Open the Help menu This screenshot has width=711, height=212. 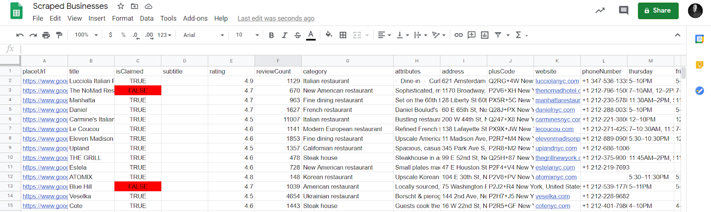221,18
